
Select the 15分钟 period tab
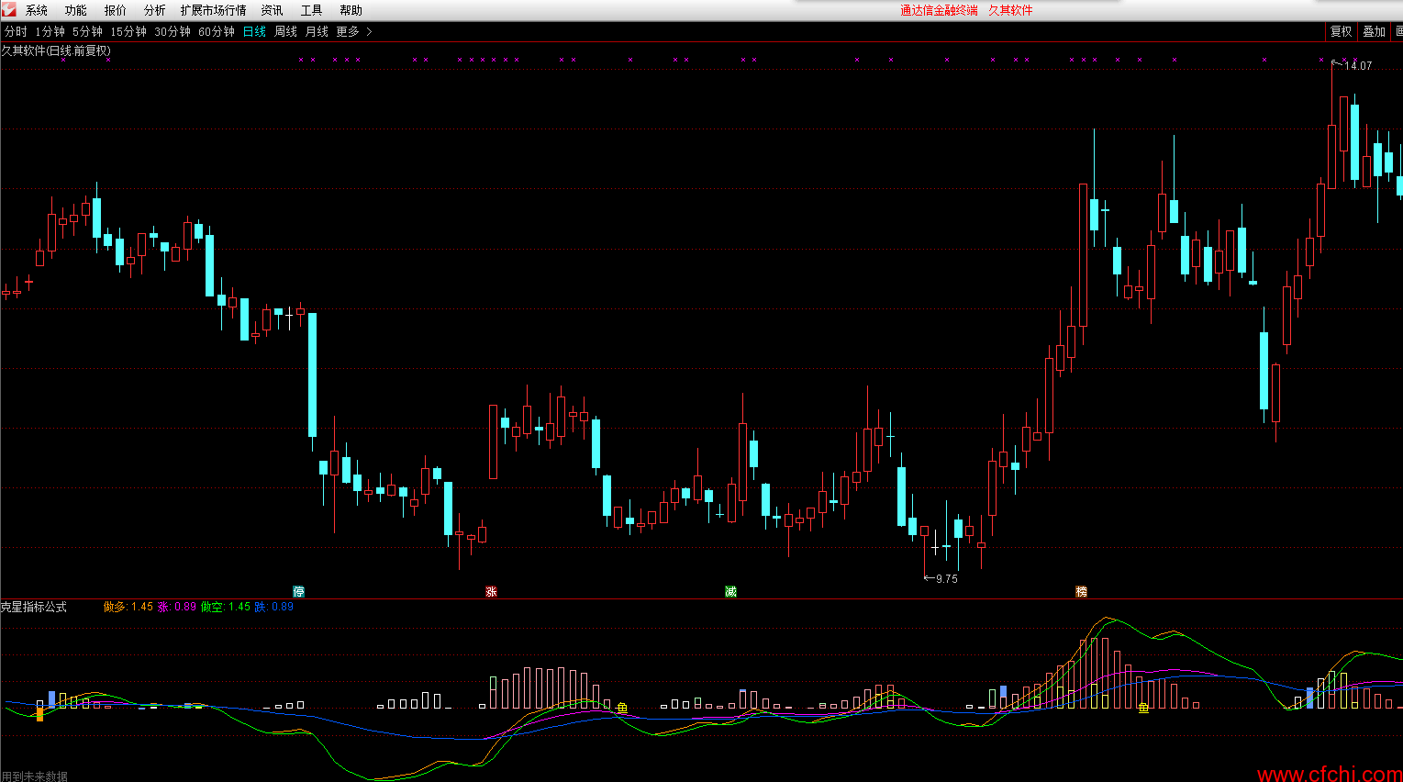pos(128,31)
